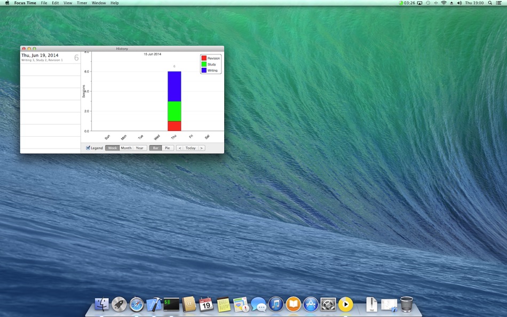This screenshot has height=317, width=507.
Task: Click the blue Writing legend swatch
Action: (204, 70)
